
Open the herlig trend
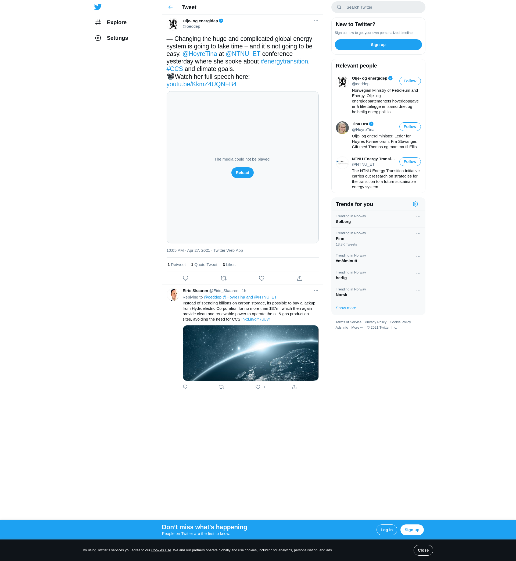(378, 275)
